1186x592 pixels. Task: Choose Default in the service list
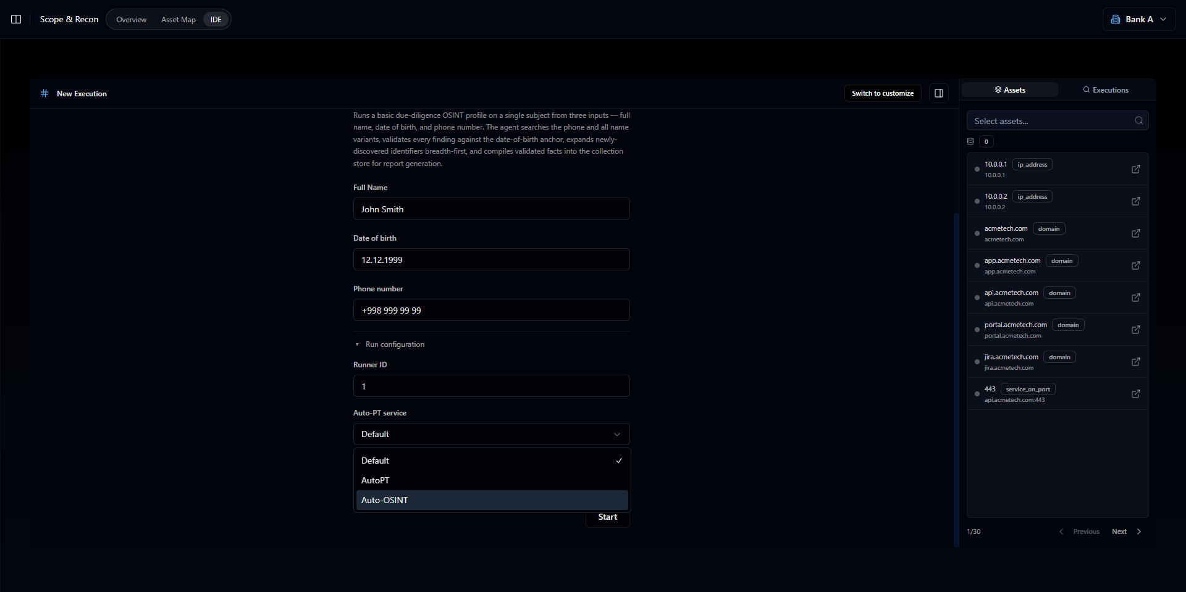[x=492, y=461]
